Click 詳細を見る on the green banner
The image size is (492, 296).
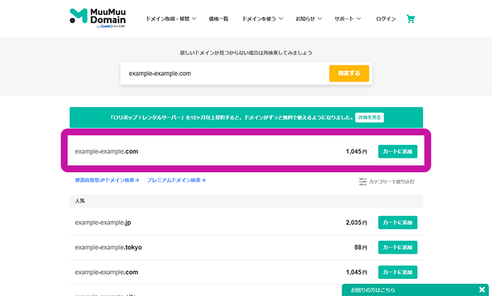(x=370, y=118)
